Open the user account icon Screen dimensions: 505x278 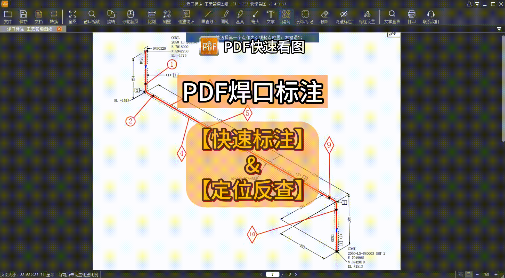469,4
